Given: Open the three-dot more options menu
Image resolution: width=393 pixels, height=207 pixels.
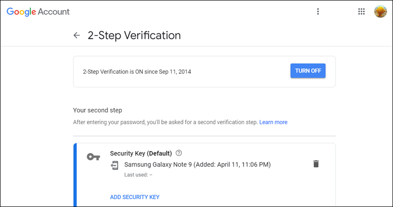Looking at the screenshot, I should click(318, 12).
